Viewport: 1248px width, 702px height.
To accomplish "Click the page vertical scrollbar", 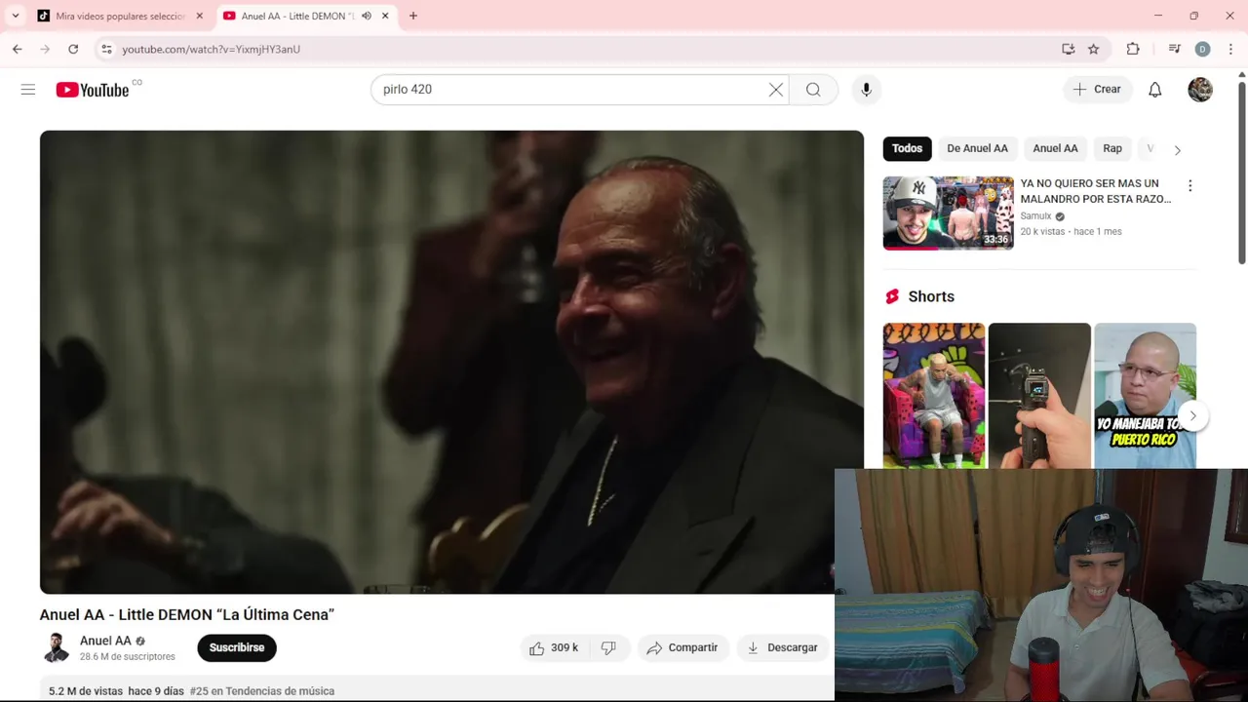I will (1241, 174).
